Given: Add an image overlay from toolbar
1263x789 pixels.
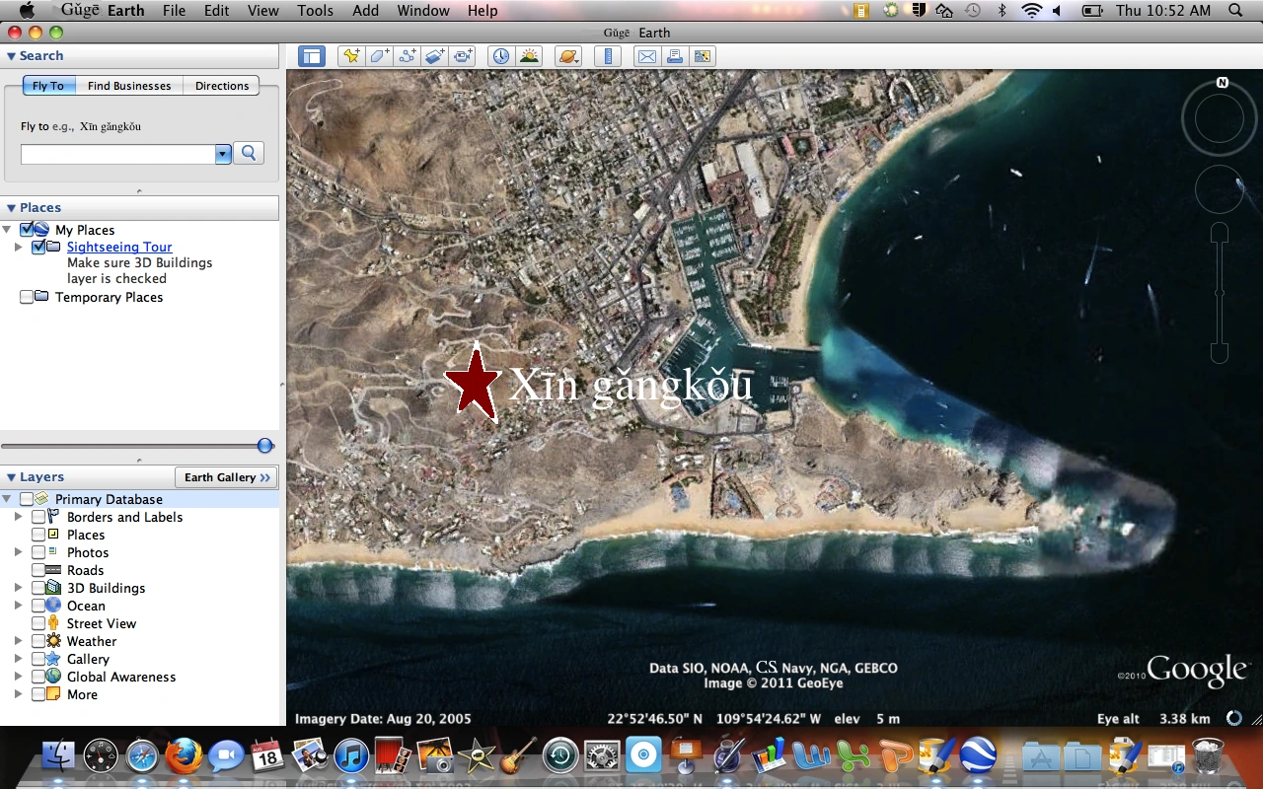Looking at the screenshot, I should click(x=435, y=56).
